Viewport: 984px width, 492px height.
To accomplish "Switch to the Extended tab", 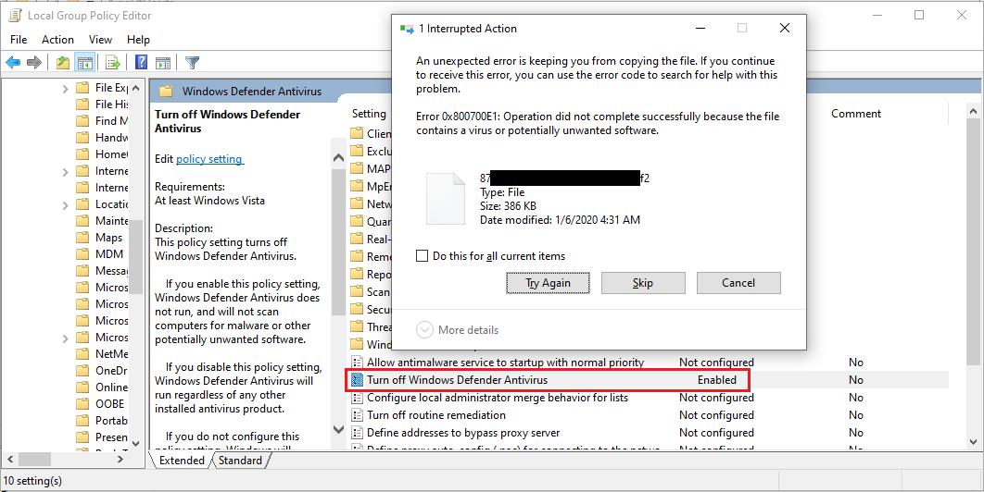I will (x=182, y=460).
